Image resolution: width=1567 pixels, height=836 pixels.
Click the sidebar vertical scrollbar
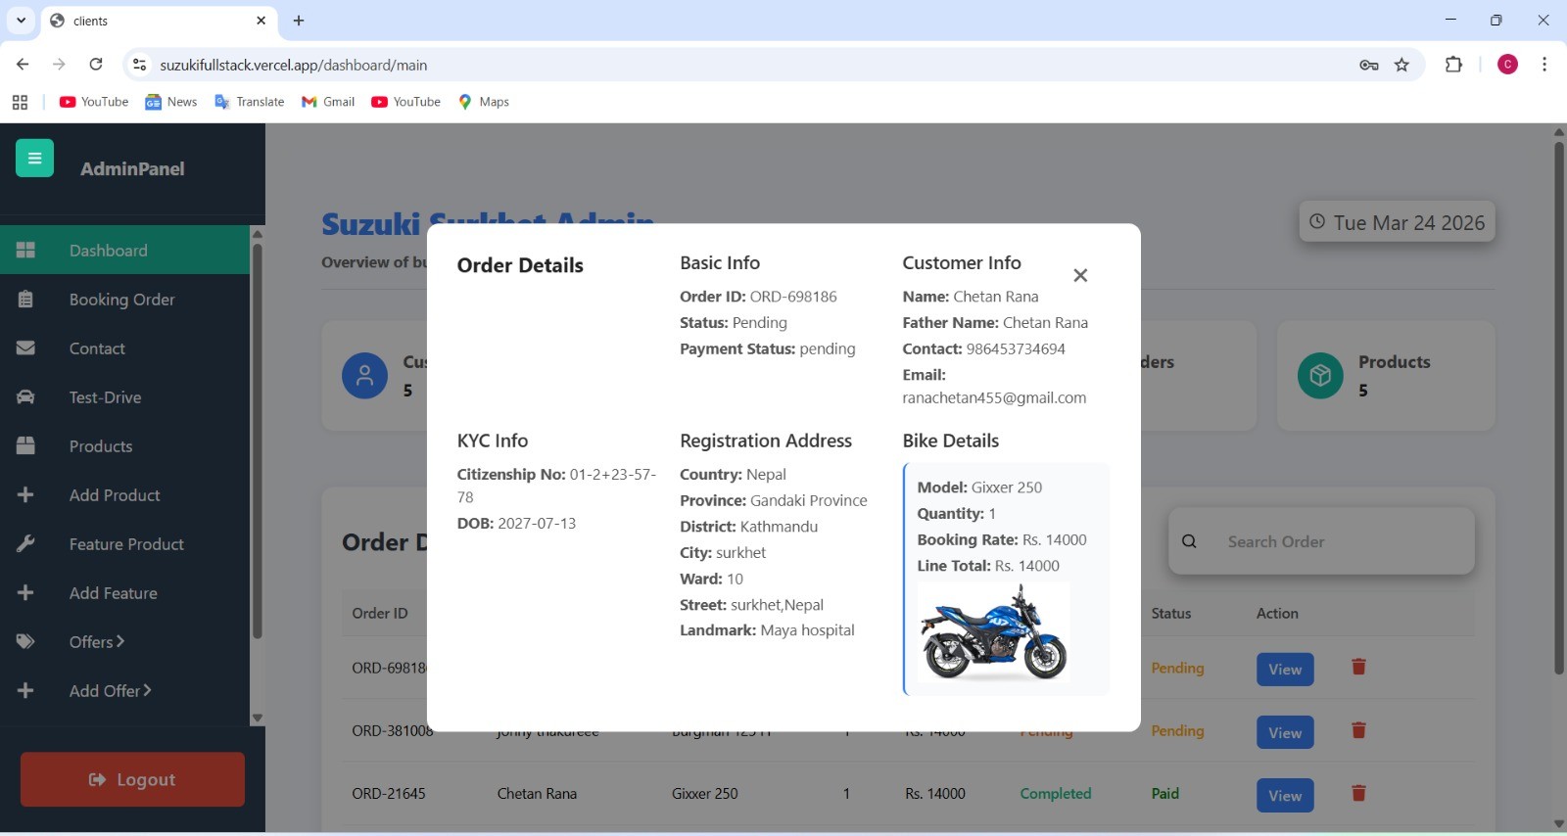pyautogui.click(x=258, y=441)
